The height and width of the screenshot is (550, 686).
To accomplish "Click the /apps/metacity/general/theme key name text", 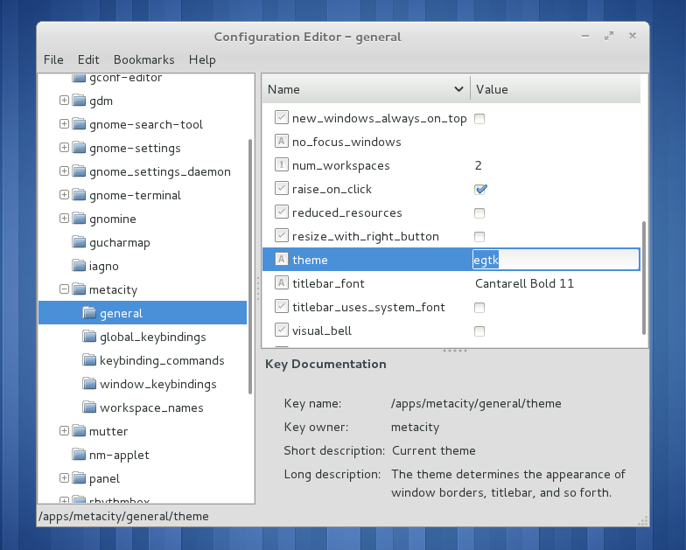I will (x=476, y=403).
